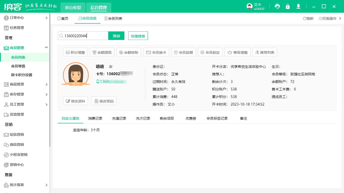Select 会员锁定 to lock the member
The height and width of the screenshot is (193, 344).
click(x=210, y=52)
